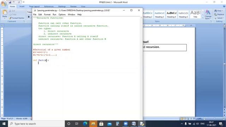This screenshot has width=226, height=127.
Task: Open the Window menu in IDLE editor
Action: 71,14
